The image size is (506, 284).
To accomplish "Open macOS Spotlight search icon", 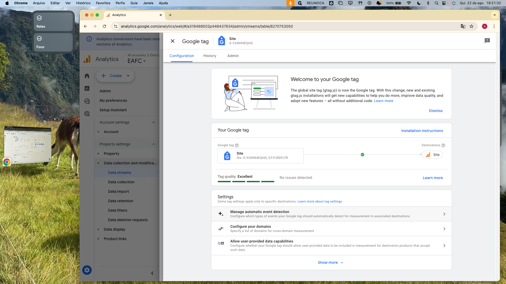I will click(436, 3).
